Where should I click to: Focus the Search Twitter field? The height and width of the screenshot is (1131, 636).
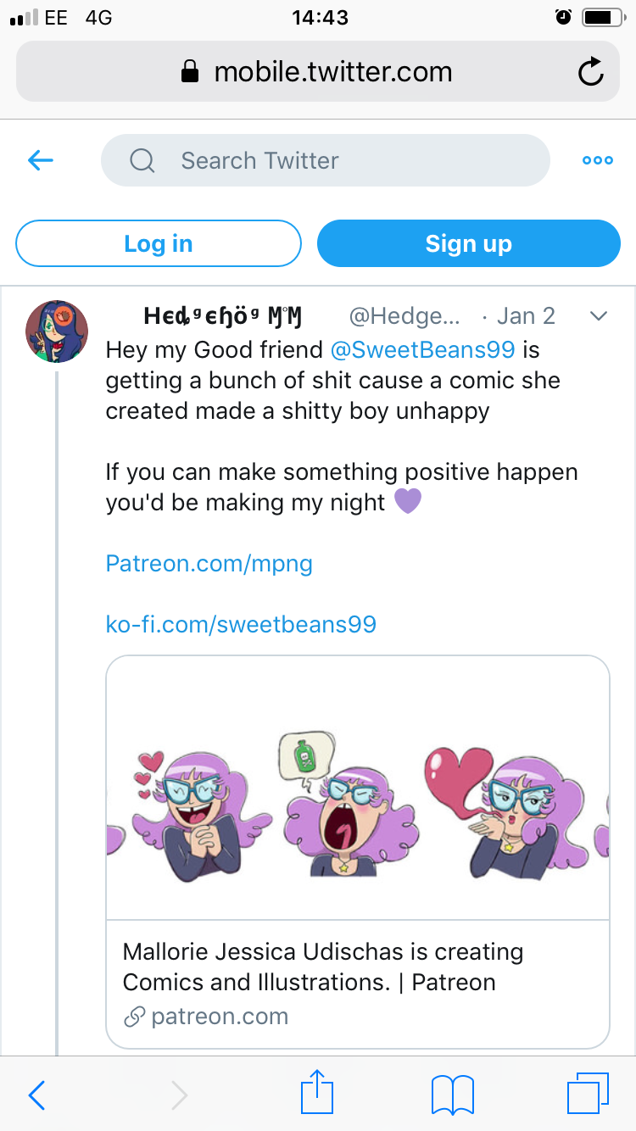(x=326, y=160)
